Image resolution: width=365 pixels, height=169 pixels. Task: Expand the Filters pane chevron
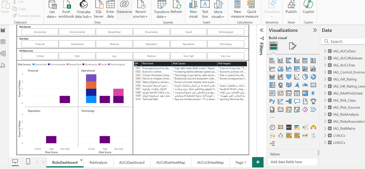click(262, 30)
